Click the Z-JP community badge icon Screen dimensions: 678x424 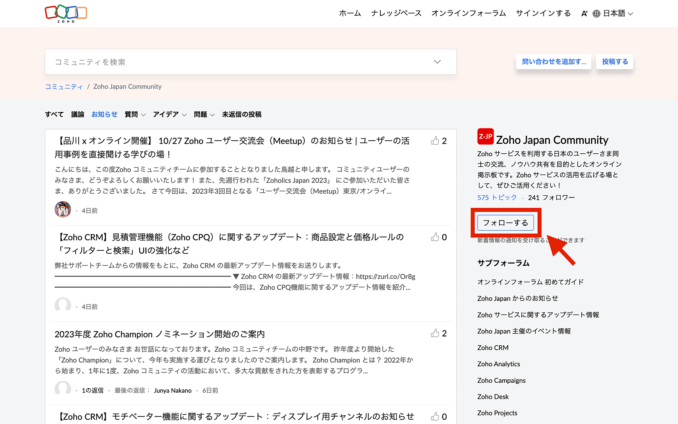click(485, 137)
